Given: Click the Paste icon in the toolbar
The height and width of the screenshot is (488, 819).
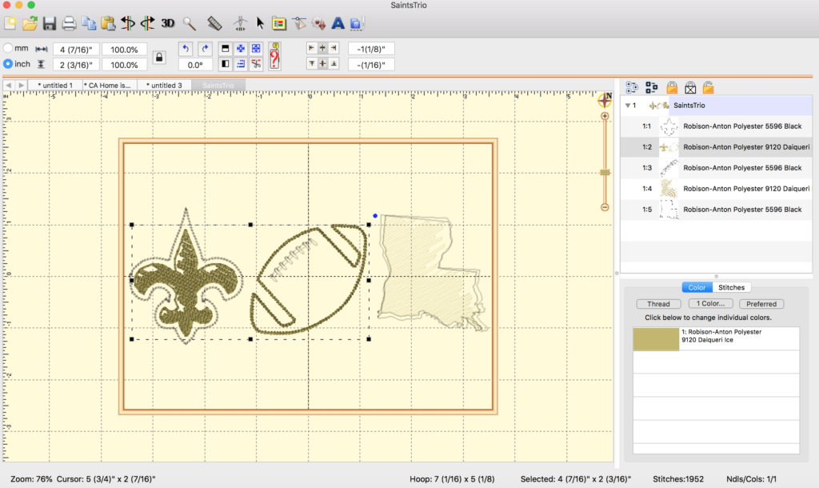Looking at the screenshot, I should tap(110, 23).
